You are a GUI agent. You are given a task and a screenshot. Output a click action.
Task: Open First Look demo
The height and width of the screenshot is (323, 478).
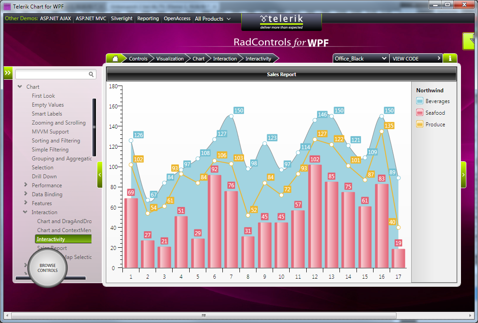tap(43, 95)
